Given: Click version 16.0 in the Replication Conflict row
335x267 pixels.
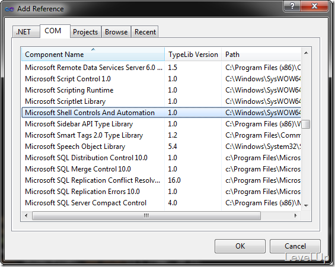Looking at the screenshot, I should coord(174,180).
